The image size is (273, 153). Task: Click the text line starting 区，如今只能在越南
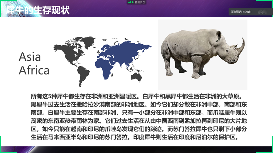coord(139,129)
